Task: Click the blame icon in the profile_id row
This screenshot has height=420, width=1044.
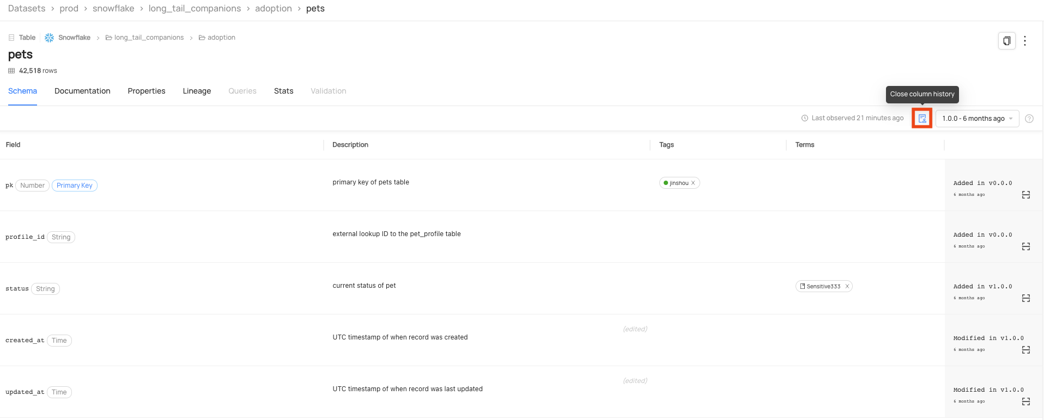Action: coord(1026,246)
